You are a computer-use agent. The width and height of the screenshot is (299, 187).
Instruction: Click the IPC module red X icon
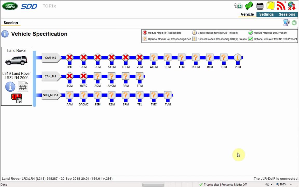click(x=70, y=57)
